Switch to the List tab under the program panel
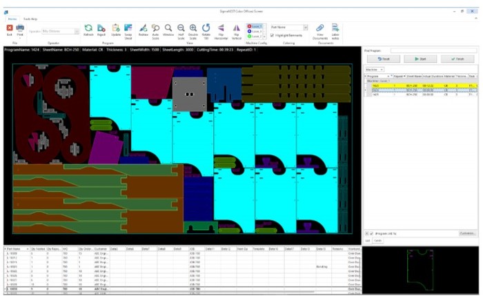Screen dimensions: 483x296 [368, 241]
